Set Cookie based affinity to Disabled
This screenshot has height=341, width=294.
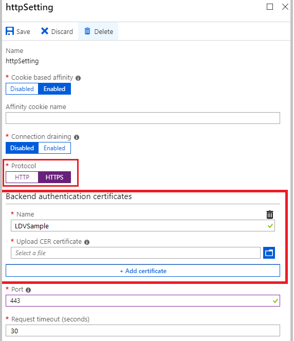click(22, 89)
